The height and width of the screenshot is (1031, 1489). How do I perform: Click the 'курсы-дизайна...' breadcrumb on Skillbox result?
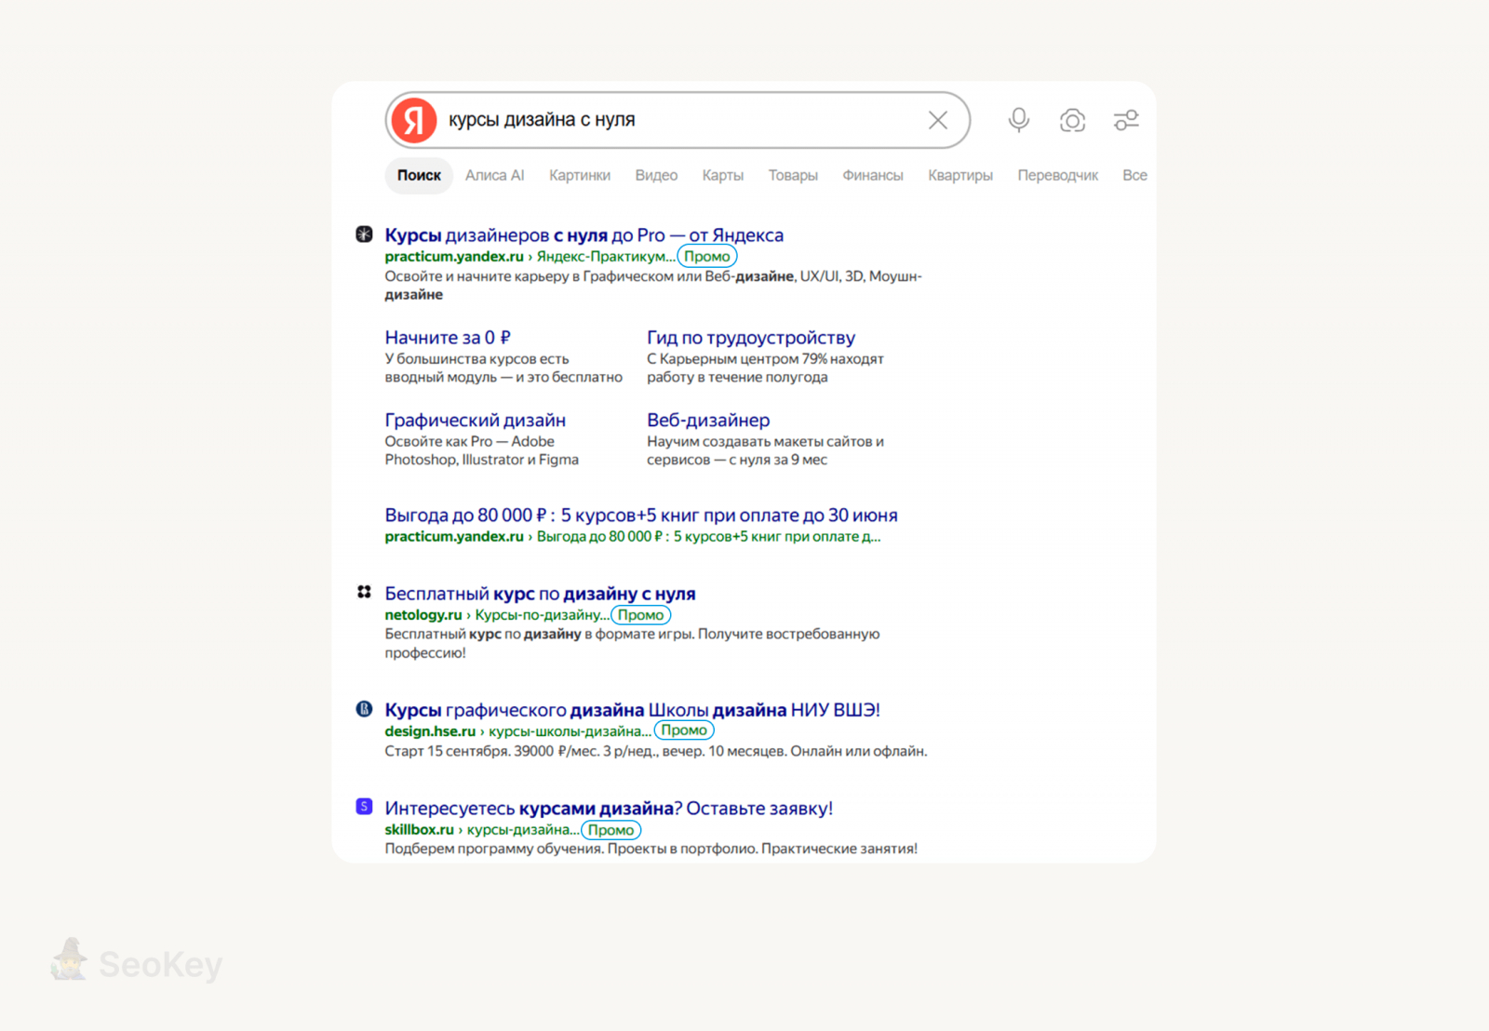pos(523,830)
